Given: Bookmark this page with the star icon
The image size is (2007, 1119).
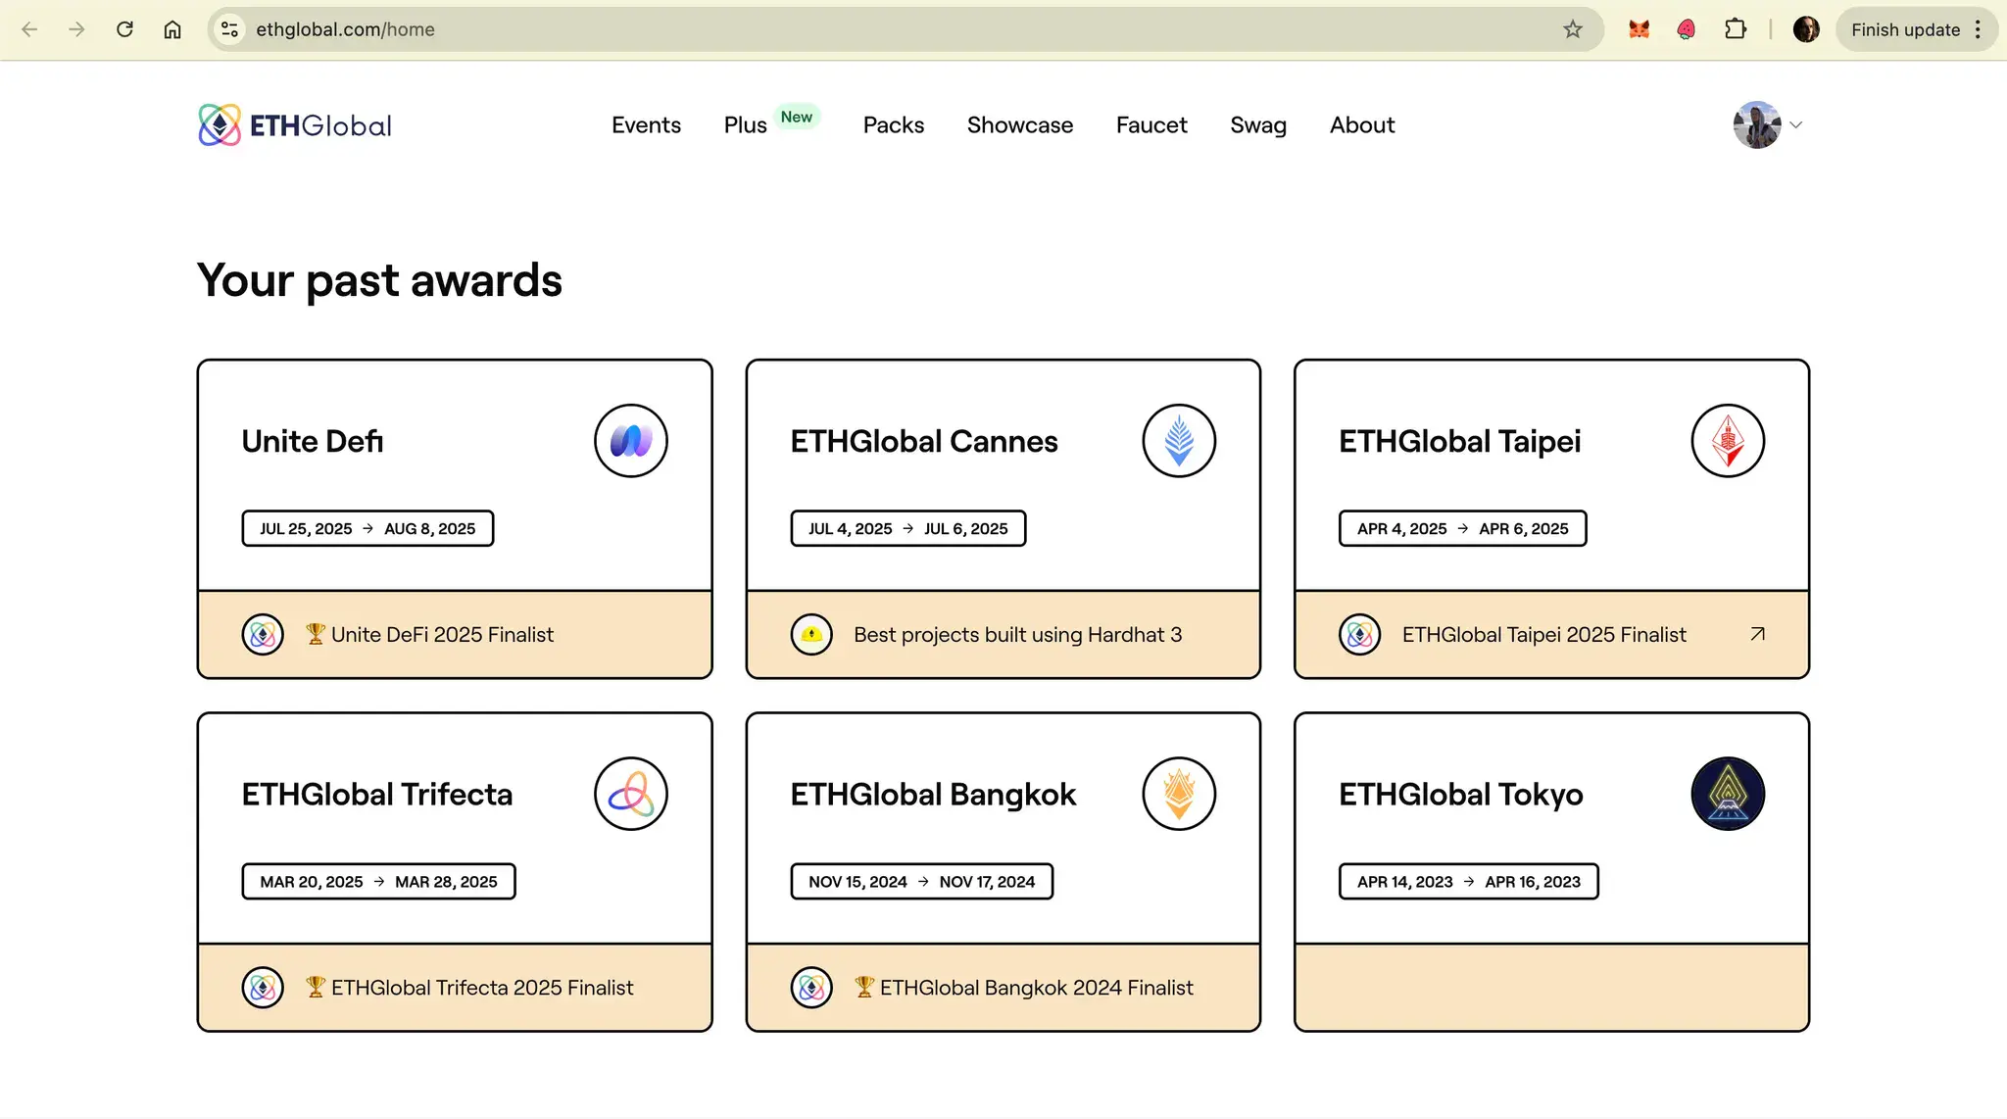Looking at the screenshot, I should point(1573,29).
